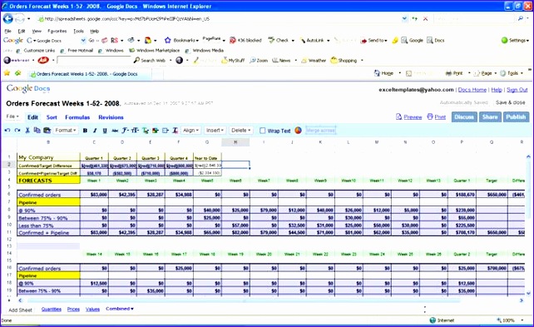Open the Align dropdown
Image resolution: width=534 pixels, height=327 pixels.
point(190,131)
